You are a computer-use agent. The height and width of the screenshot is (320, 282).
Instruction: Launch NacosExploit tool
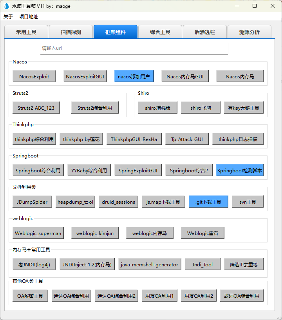(x=34, y=76)
